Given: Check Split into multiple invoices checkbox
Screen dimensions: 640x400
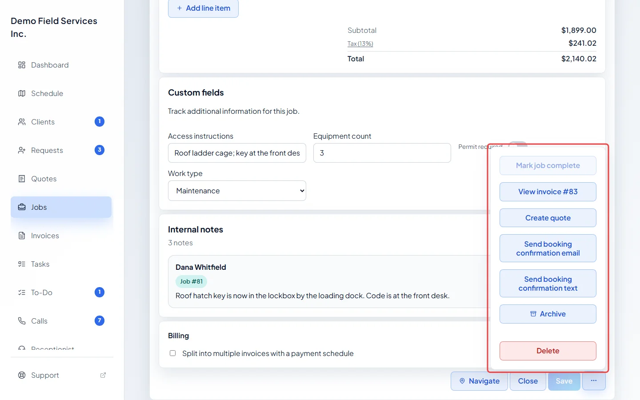Looking at the screenshot, I should pos(172,353).
